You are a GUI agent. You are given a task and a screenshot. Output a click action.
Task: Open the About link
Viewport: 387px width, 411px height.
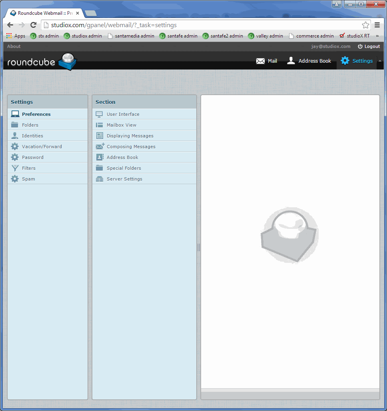coord(14,46)
